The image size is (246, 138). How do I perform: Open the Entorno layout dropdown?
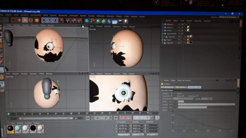(x=229, y=17)
